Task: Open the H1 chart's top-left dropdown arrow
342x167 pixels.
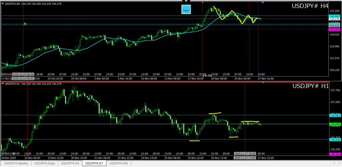Action: (3, 84)
